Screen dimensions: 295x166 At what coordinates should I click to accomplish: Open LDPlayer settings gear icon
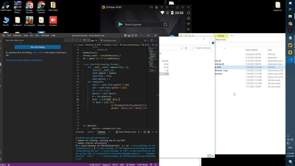(x=189, y=13)
